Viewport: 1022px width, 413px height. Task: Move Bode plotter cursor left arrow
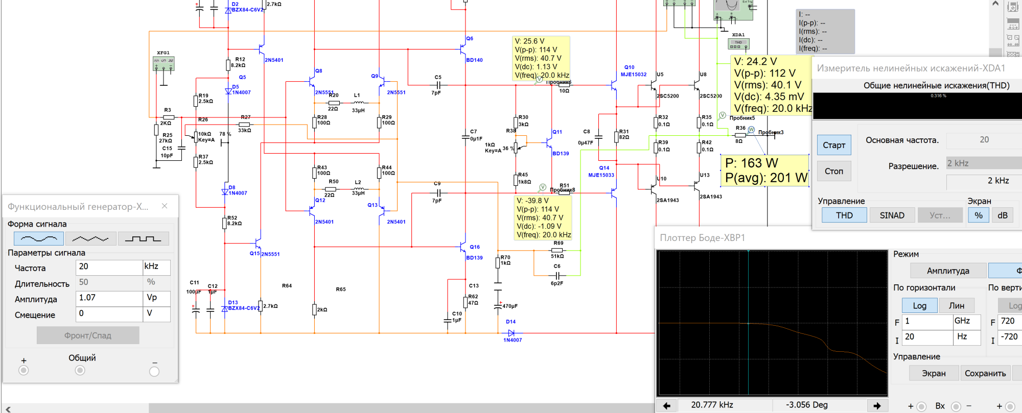point(666,405)
